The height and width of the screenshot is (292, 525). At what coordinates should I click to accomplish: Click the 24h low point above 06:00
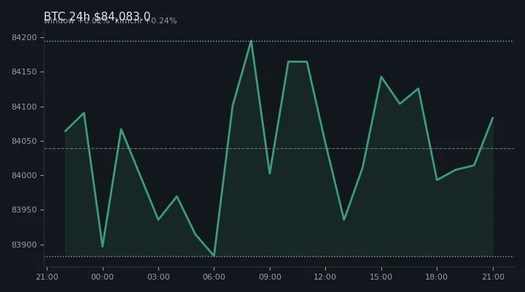(214, 255)
